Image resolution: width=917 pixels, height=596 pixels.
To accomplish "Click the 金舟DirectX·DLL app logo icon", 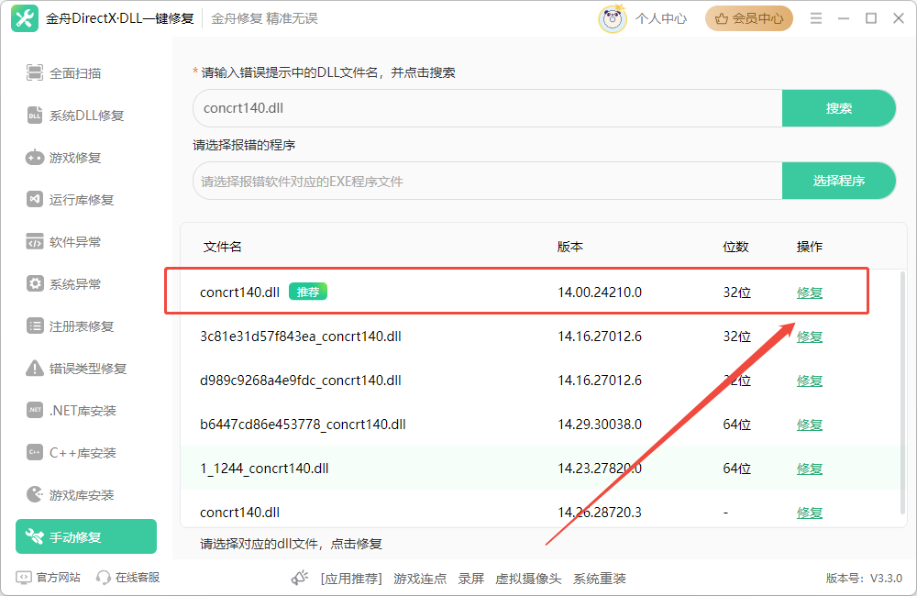I will tap(25, 18).
